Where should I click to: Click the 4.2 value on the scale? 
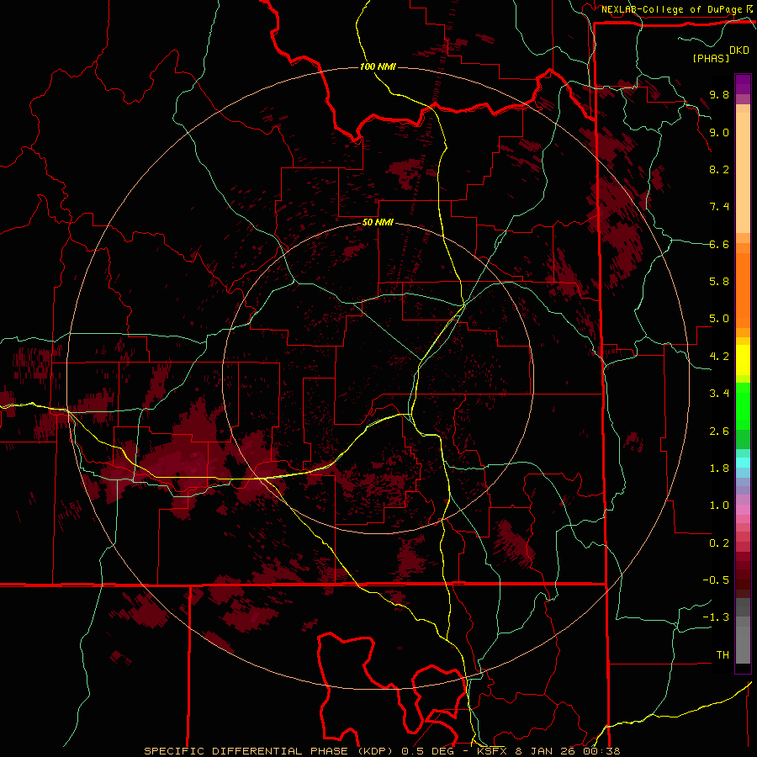(719, 357)
